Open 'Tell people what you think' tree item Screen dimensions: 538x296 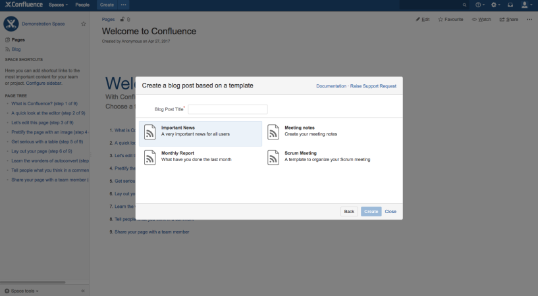50,170
